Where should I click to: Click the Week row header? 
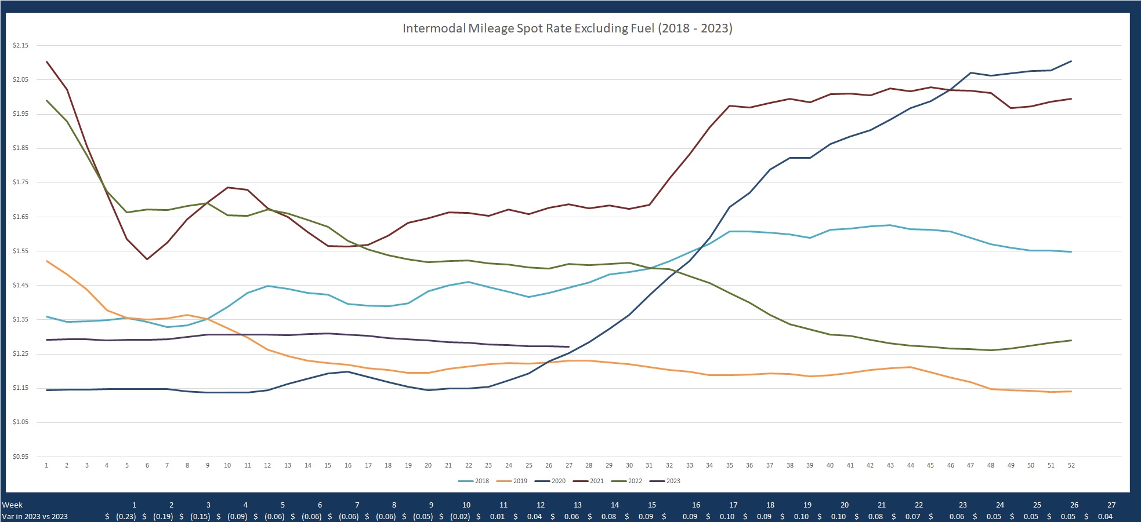click(12, 505)
